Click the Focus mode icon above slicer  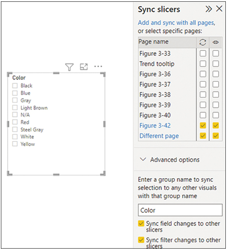point(84,67)
